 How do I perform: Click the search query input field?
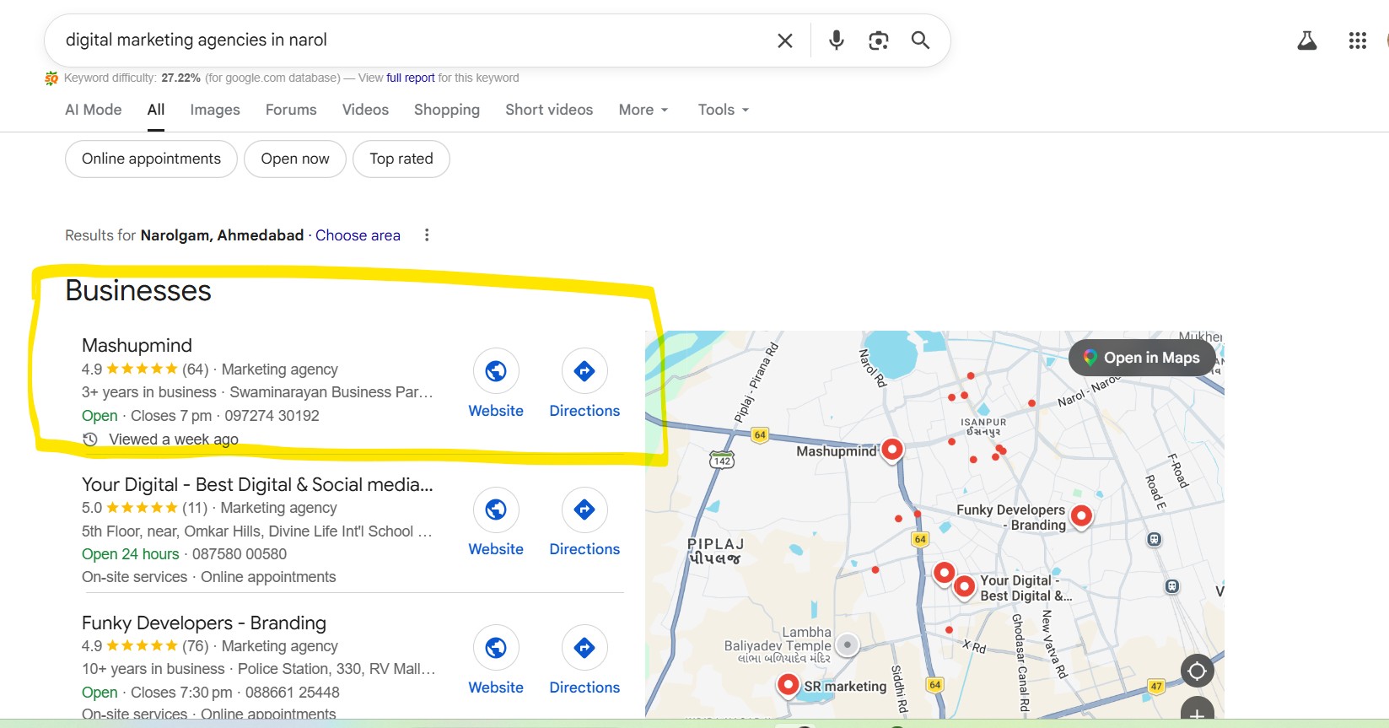pos(413,40)
